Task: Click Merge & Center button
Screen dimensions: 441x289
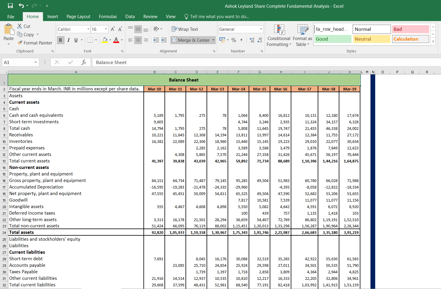Action: point(191,40)
